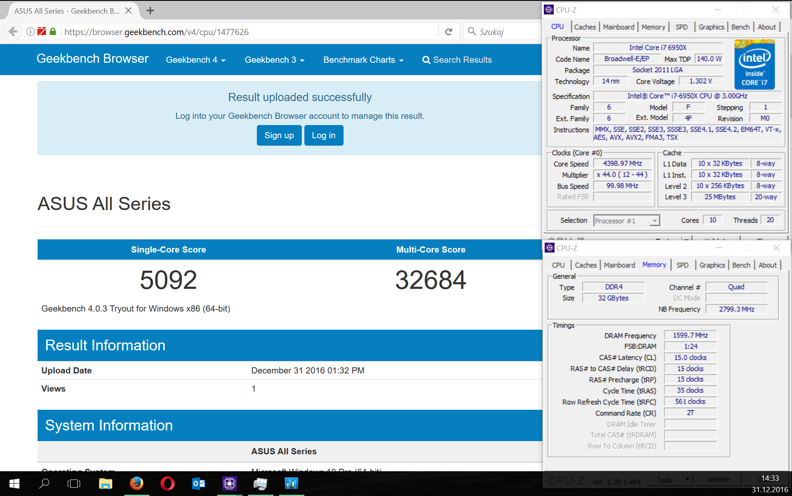Viewport: 792px width, 496px height.
Task: Close the ASUS All Series browser tab
Action: pyautogui.click(x=128, y=11)
